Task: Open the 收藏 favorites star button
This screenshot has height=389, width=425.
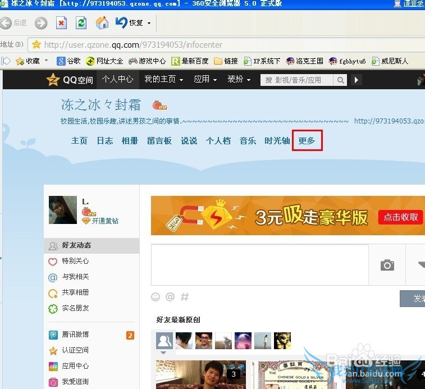Action: tap(28, 61)
